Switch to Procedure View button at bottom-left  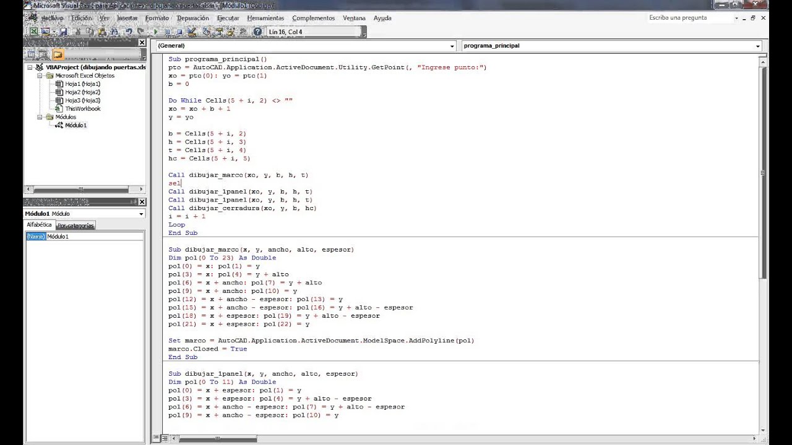pyautogui.click(x=156, y=439)
